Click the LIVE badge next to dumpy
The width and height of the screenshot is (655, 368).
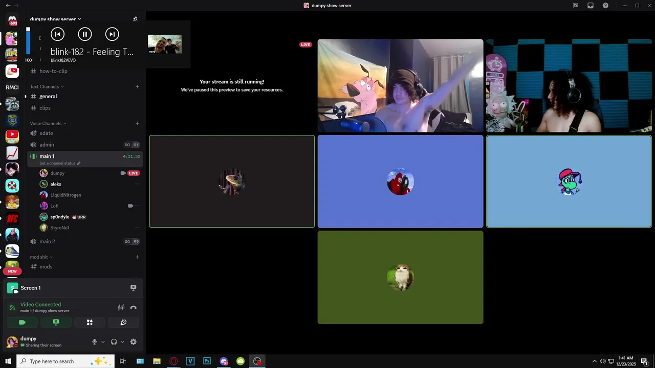pyautogui.click(x=134, y=173)
